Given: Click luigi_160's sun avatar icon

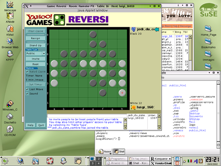Looking at the screenshot, I should click(133, 107).
